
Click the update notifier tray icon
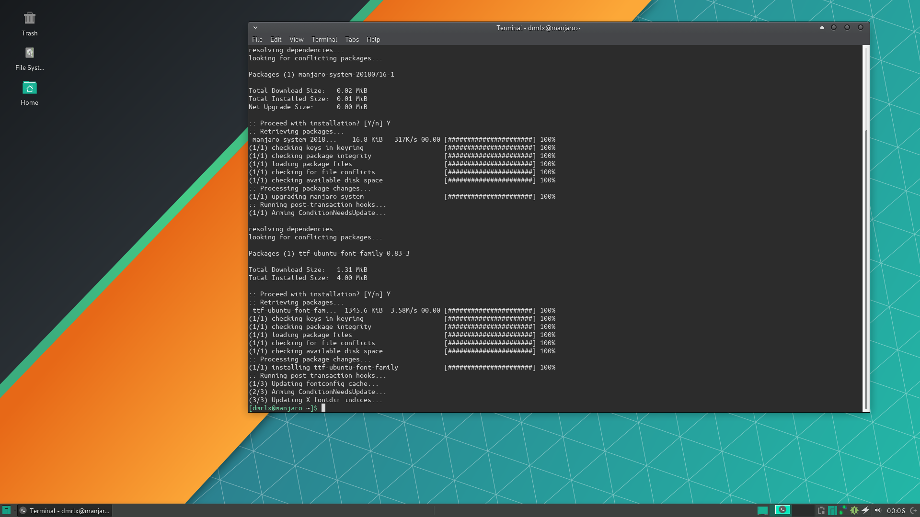pos(854,510)
